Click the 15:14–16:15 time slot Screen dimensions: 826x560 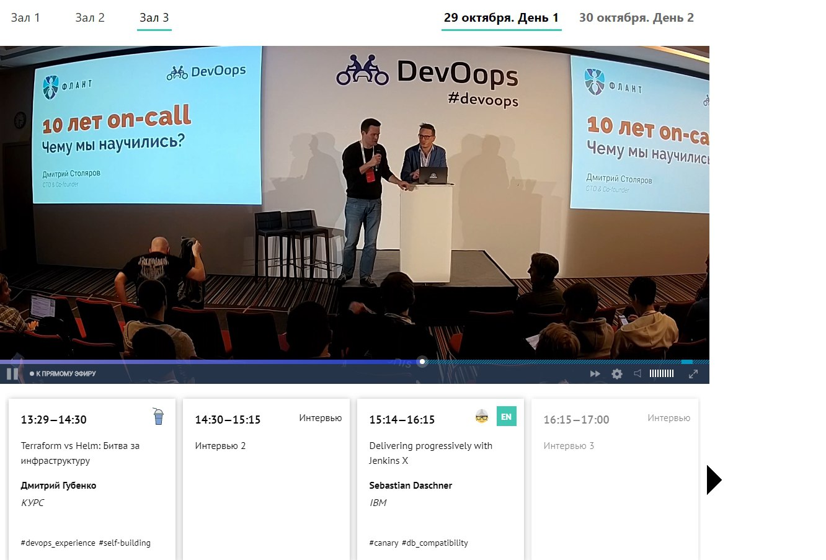coord(402,420)
